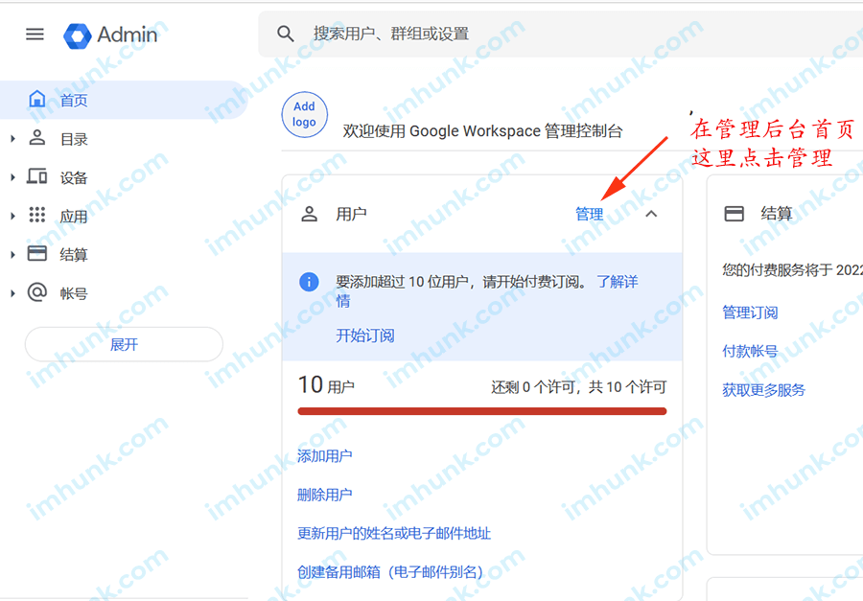Click the red license usage bar
This screenshot has width=863, height=601.
(x=482, y=411)
